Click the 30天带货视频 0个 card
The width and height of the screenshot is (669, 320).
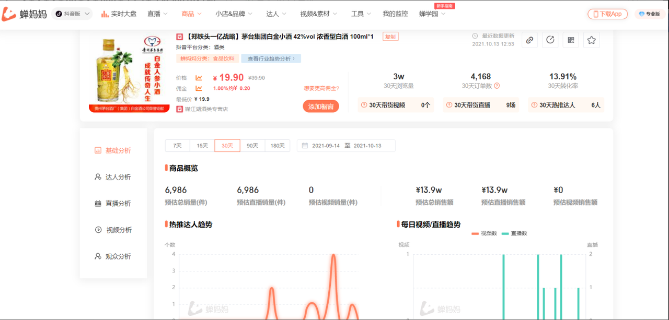(396, 105)
